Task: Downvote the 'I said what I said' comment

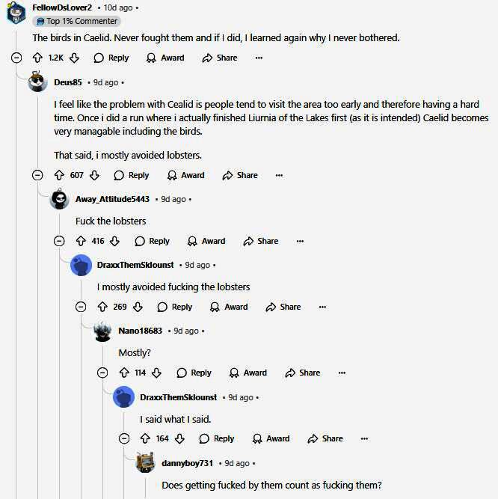Action: point(181,438)
